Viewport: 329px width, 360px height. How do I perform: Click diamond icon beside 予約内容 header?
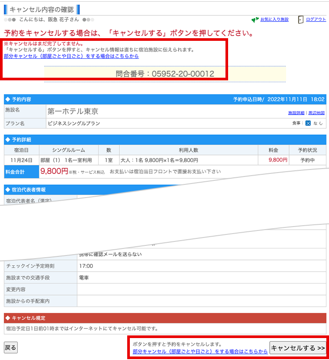[x=7, y=100]
